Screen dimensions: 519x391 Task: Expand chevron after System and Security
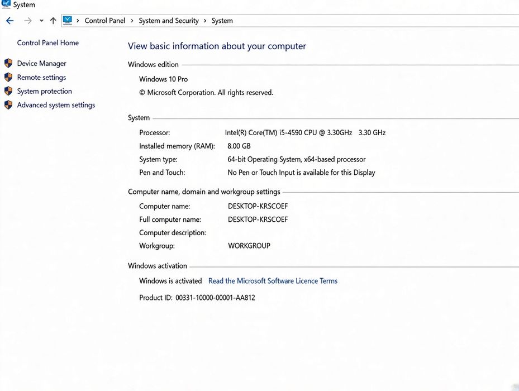[x=205, y=21]
